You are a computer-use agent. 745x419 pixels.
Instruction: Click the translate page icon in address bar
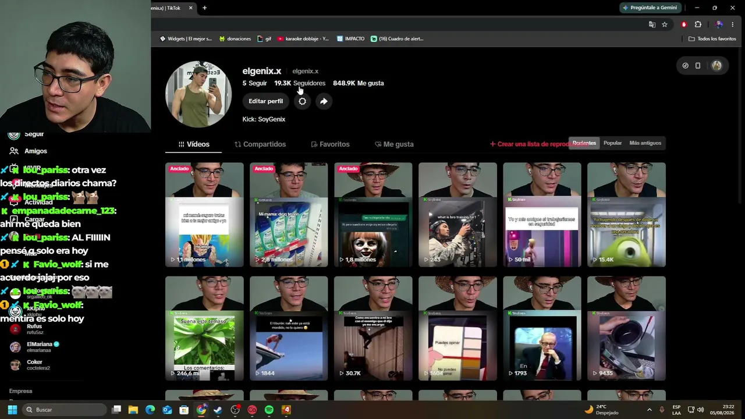pyautogui.click(x=652, y=24)
